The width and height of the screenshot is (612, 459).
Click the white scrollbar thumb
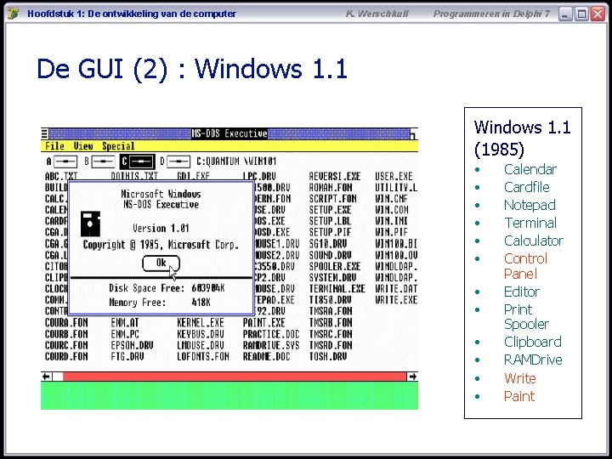58,377
